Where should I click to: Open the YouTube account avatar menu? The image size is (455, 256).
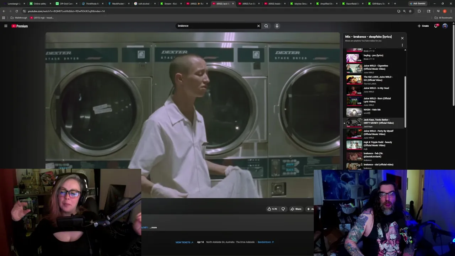point(445,26)
